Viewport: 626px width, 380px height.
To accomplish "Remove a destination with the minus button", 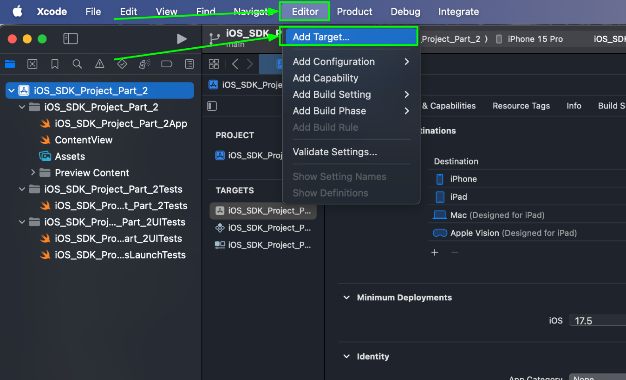I will point(455,253).
